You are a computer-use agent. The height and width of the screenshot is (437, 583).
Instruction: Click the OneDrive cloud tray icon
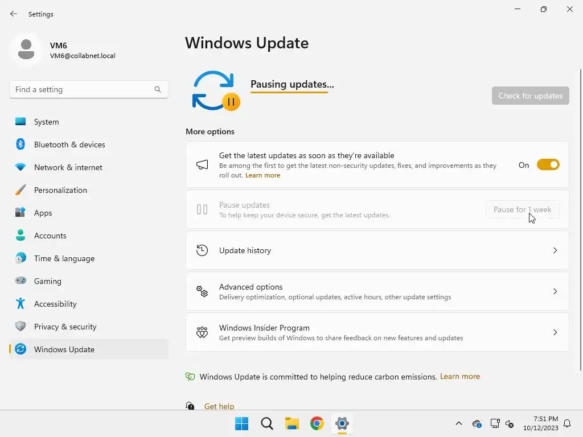[x=477, y=423]
